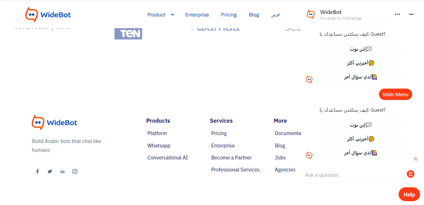Select the Conversational AI footer link

168,157
